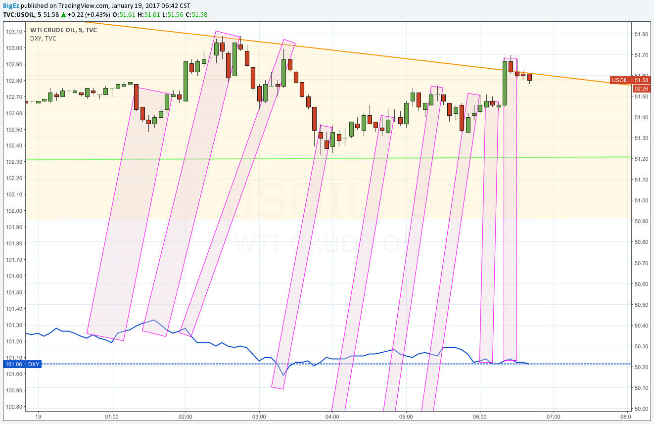
Task: Click the 100.80 left axis value
Action: point(14,407)
